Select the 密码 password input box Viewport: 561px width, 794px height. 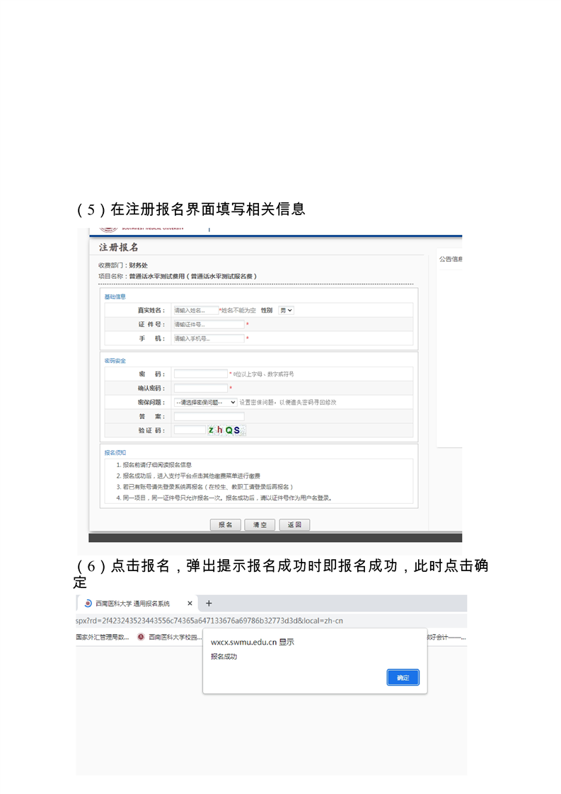pos(200,374)
